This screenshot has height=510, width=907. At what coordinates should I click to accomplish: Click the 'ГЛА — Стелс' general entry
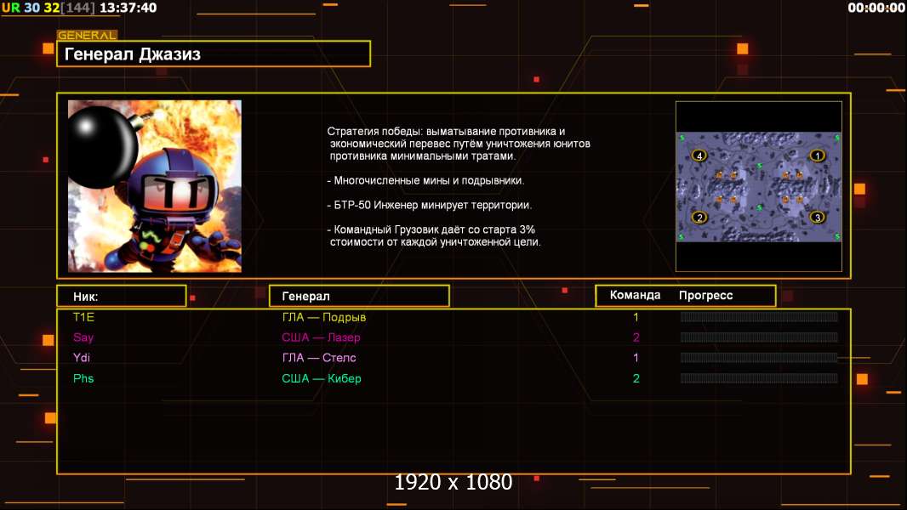tap(319, 358)
